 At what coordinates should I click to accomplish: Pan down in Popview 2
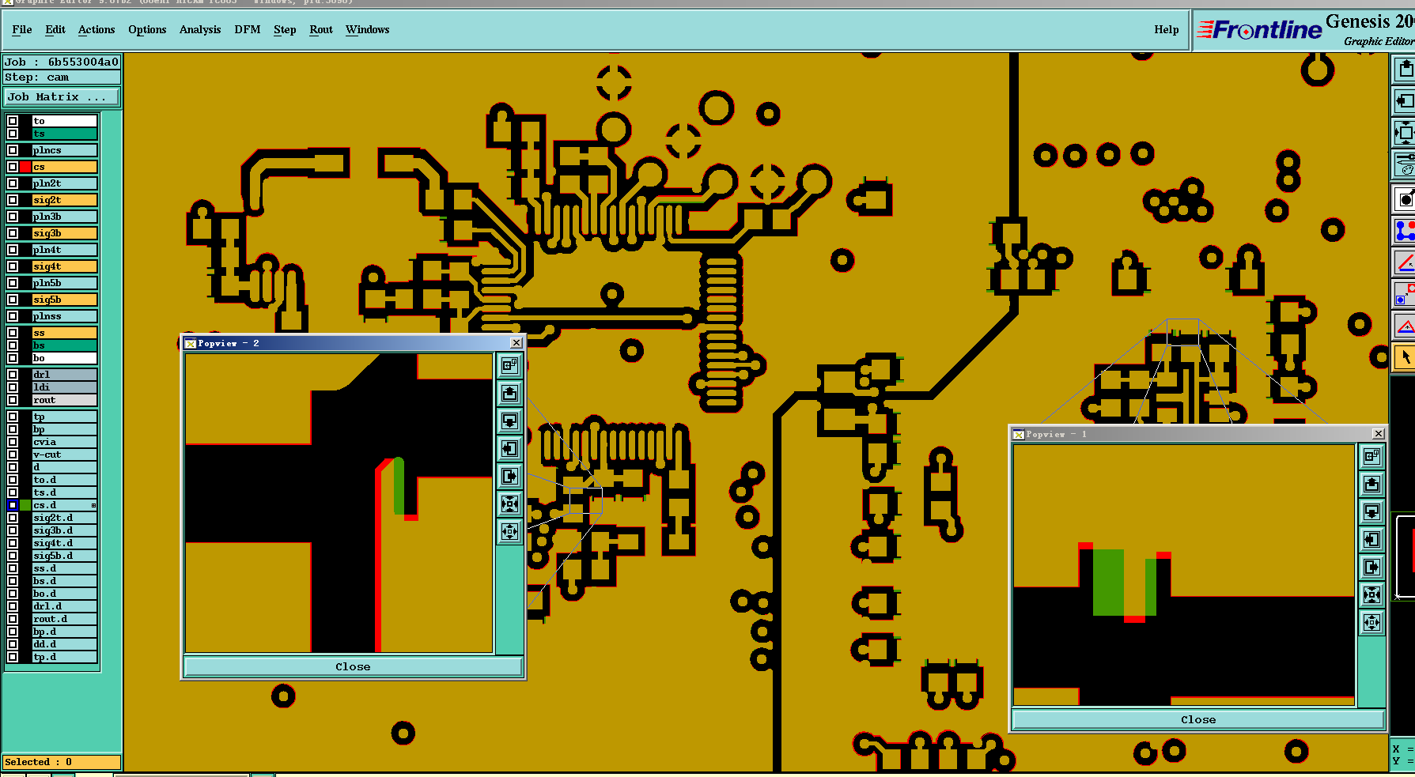point(509,421)
